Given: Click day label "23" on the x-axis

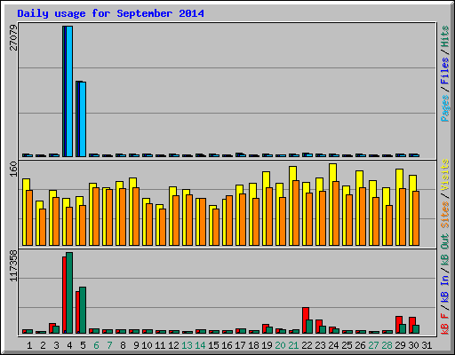Looking at the screenshot, I should [320, 345].
